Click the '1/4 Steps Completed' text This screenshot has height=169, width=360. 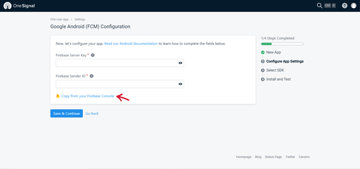point(278,38)
